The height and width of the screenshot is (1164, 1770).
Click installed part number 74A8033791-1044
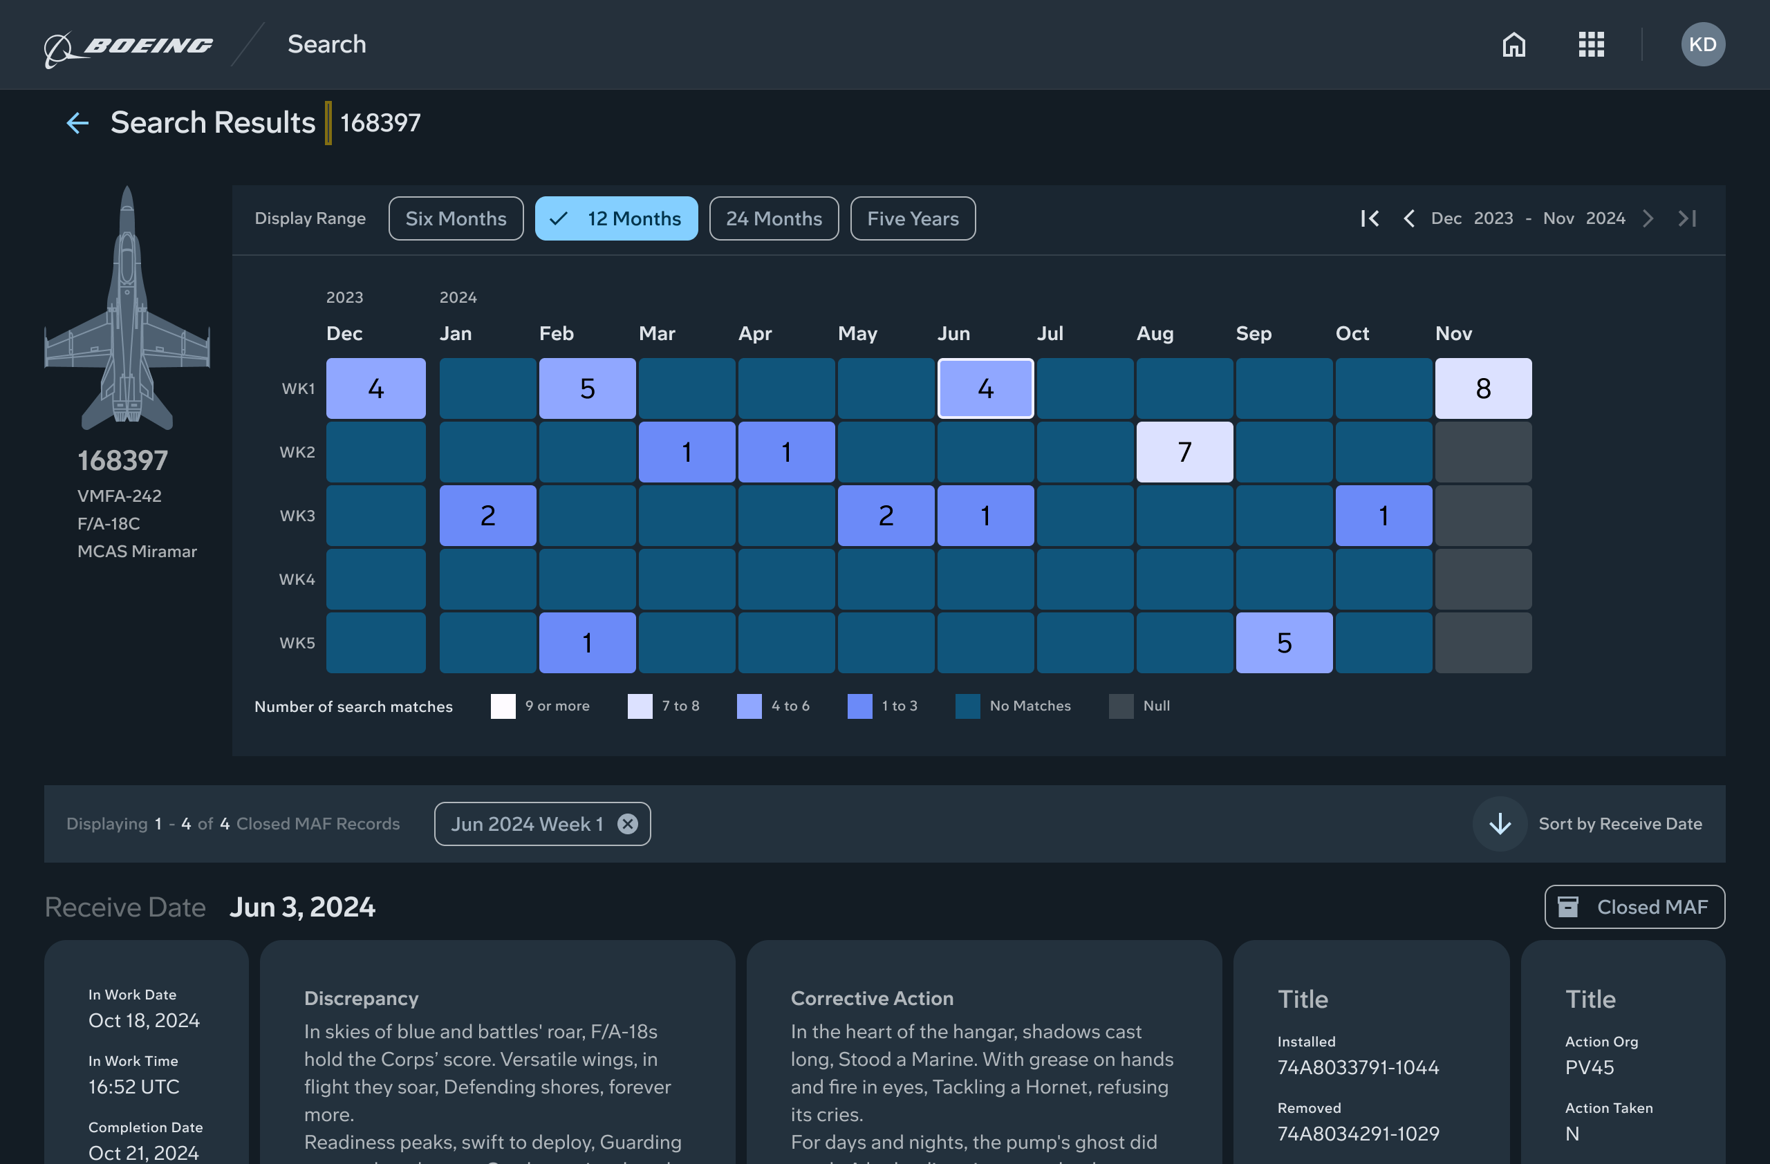point(1359,1067)
